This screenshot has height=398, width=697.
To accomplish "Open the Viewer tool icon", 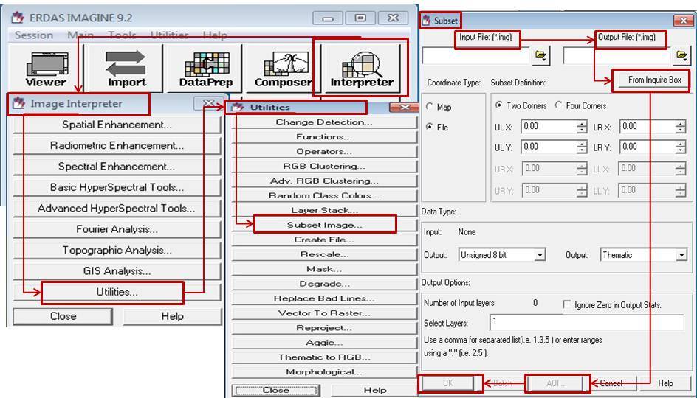I will click(47, 69).
